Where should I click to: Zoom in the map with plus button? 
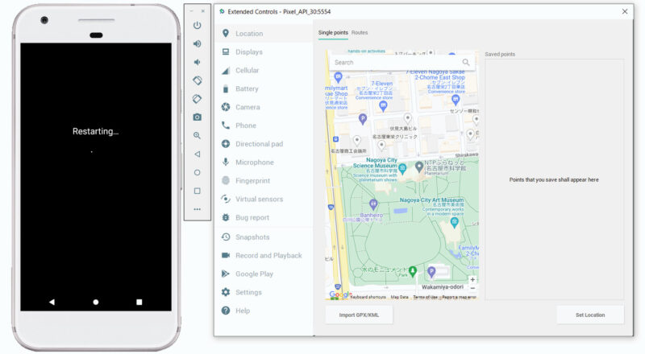pyautogui.click(x=472, y=279)
